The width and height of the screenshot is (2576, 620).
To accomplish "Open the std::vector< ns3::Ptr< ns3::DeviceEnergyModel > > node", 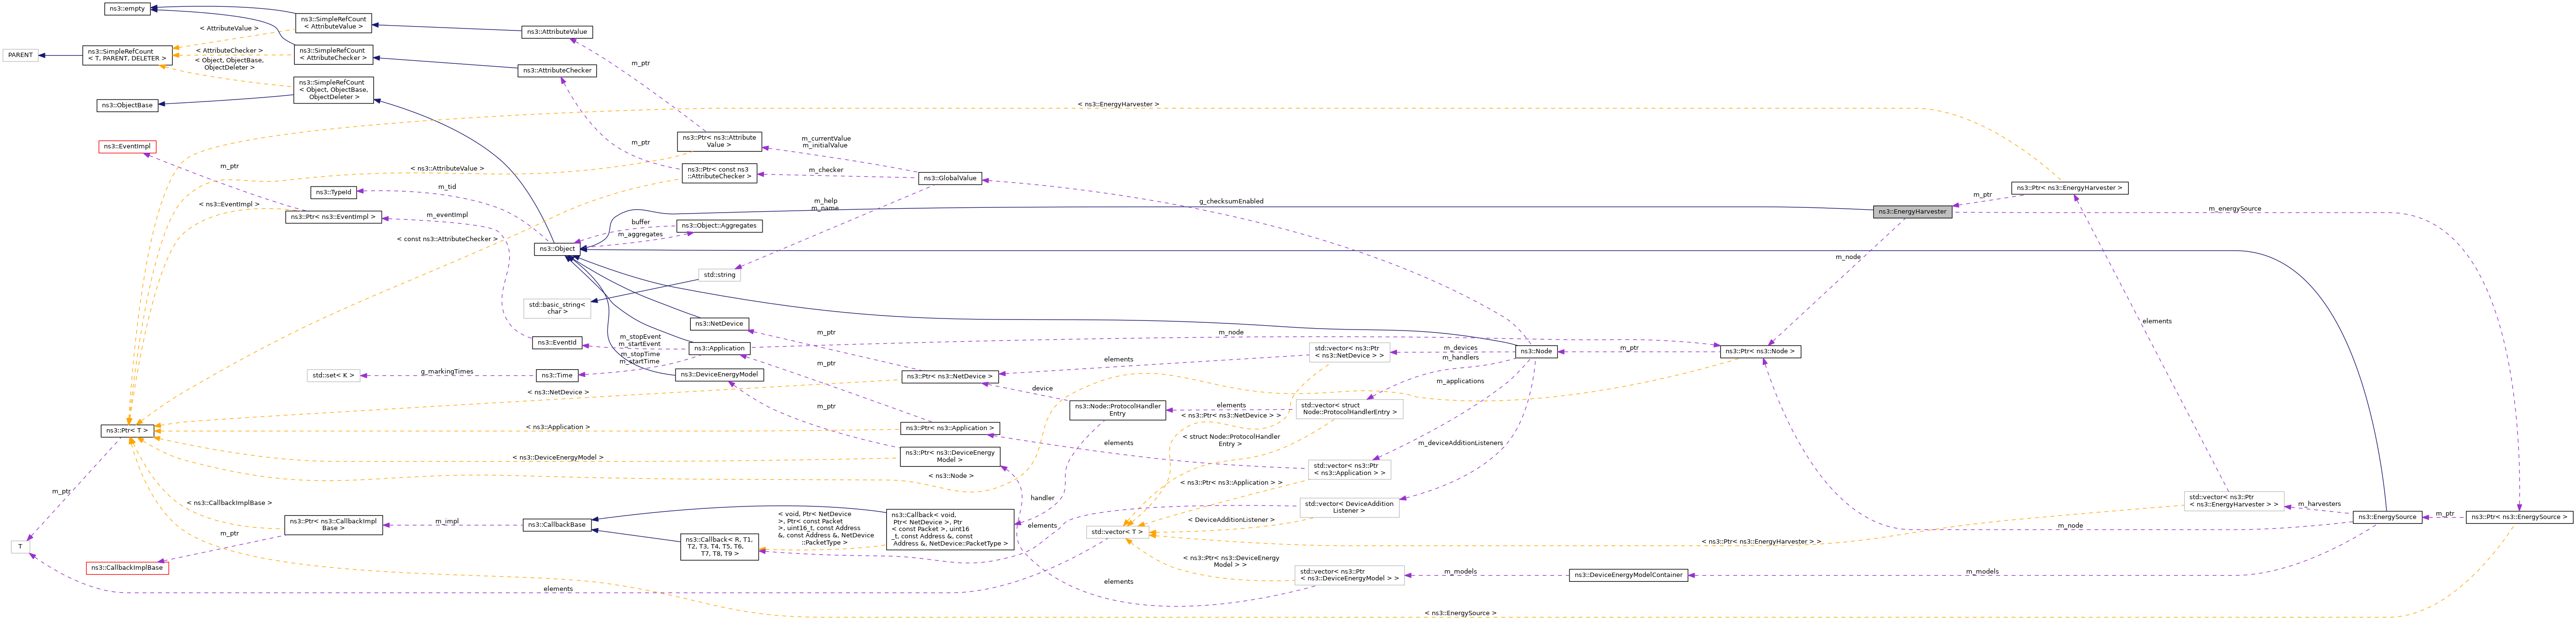I will coord(1349,575).
